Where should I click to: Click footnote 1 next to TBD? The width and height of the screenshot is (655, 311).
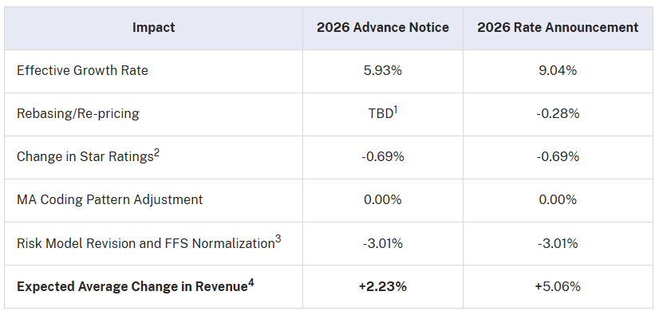click(395, 110)
